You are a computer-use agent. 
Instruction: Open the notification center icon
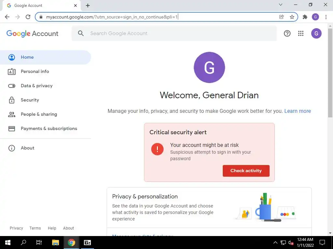point(322,243)
